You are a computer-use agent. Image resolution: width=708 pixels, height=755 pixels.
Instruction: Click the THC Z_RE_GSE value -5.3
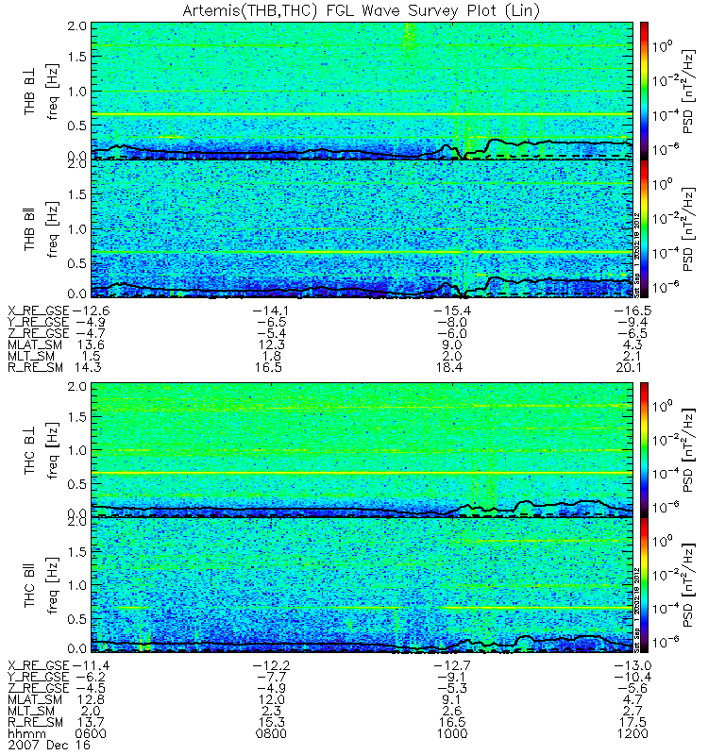452,688
